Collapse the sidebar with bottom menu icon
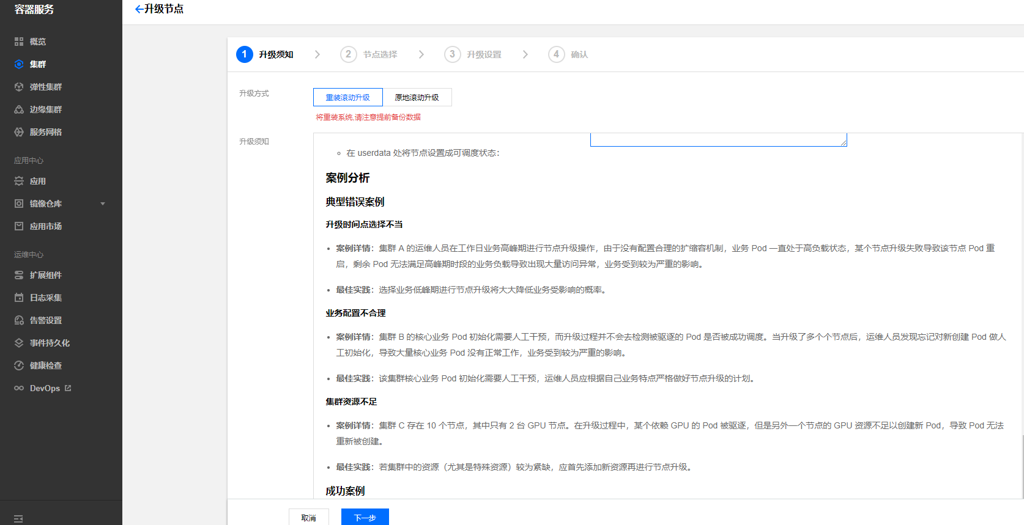The image size is (1024, 525). click(18, 519)
